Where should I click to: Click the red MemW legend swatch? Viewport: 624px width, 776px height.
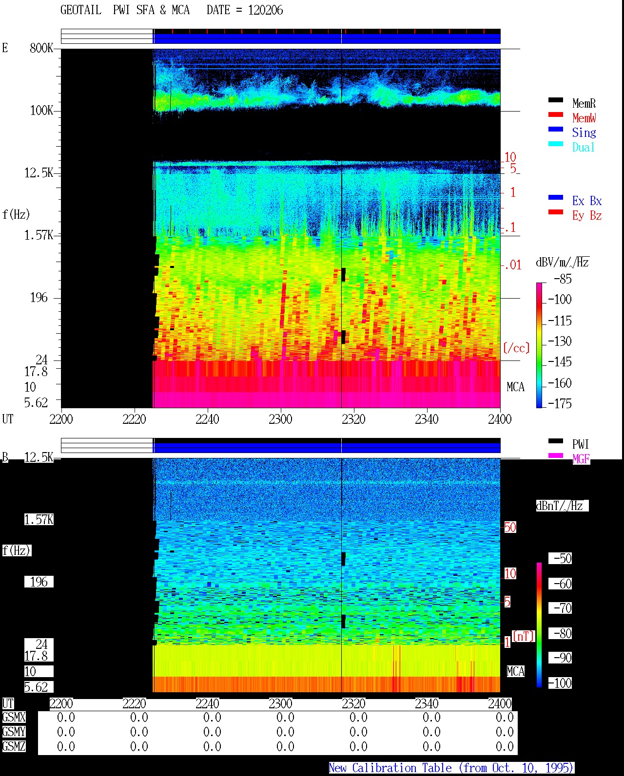coord(556,115)
